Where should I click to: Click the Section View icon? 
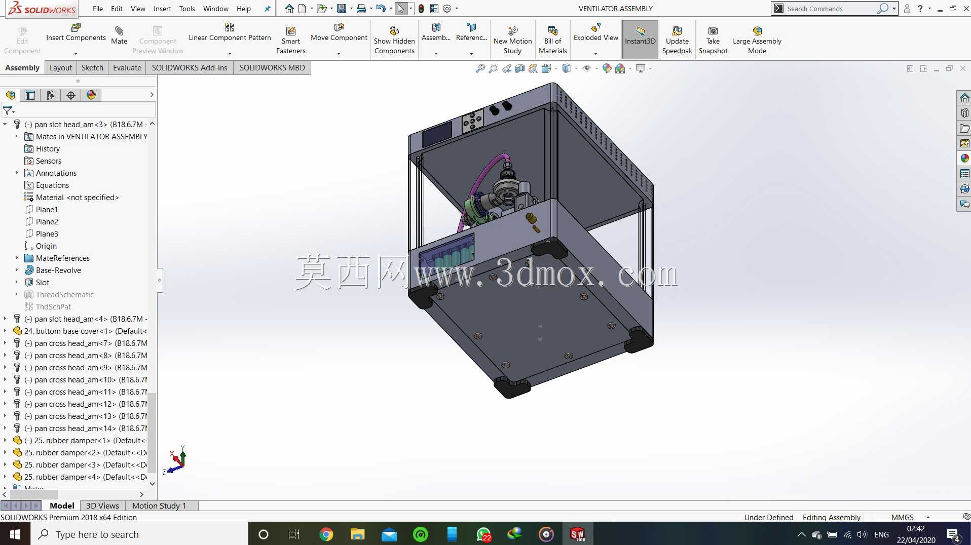pos(519,68)
